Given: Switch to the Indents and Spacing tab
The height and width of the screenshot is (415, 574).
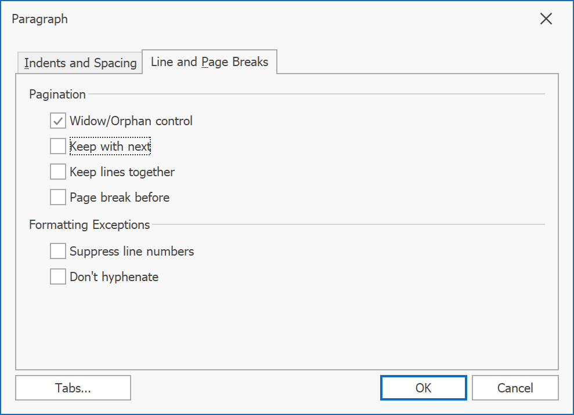Looking at the screenshot, I should click(x=80, y=63).
